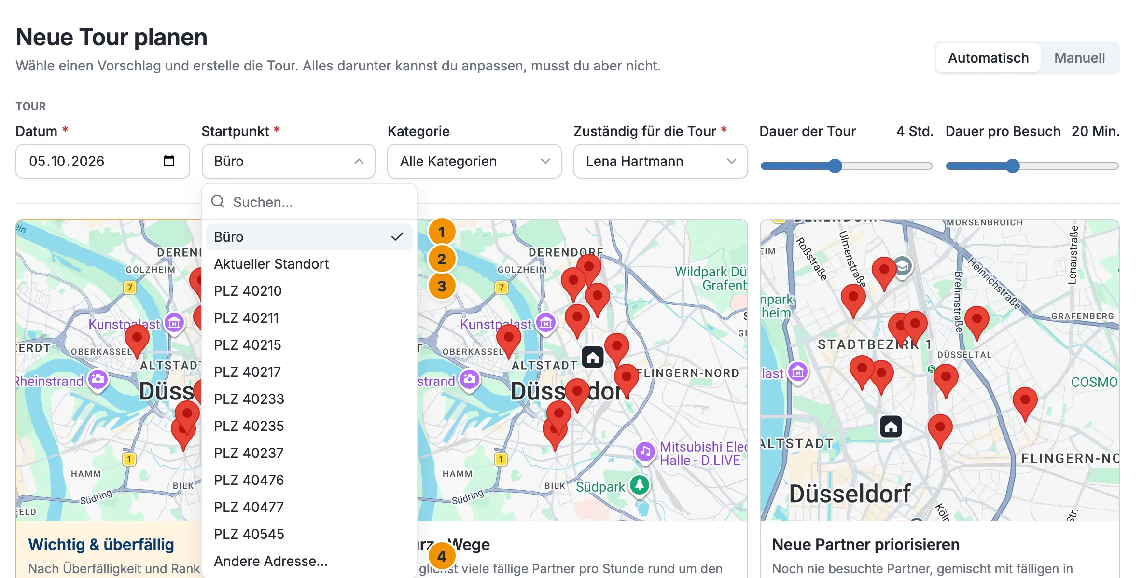
Task: Pick PLZ 40215 start point
Action: [x=309, y=345]
